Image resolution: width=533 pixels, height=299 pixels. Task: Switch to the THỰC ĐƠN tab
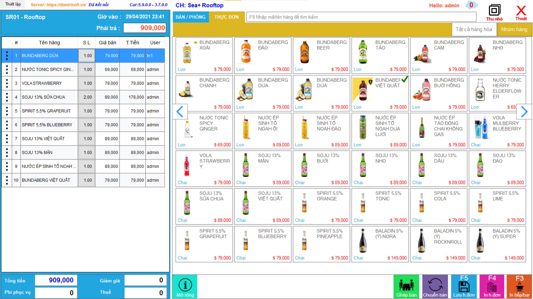(227, 17)
